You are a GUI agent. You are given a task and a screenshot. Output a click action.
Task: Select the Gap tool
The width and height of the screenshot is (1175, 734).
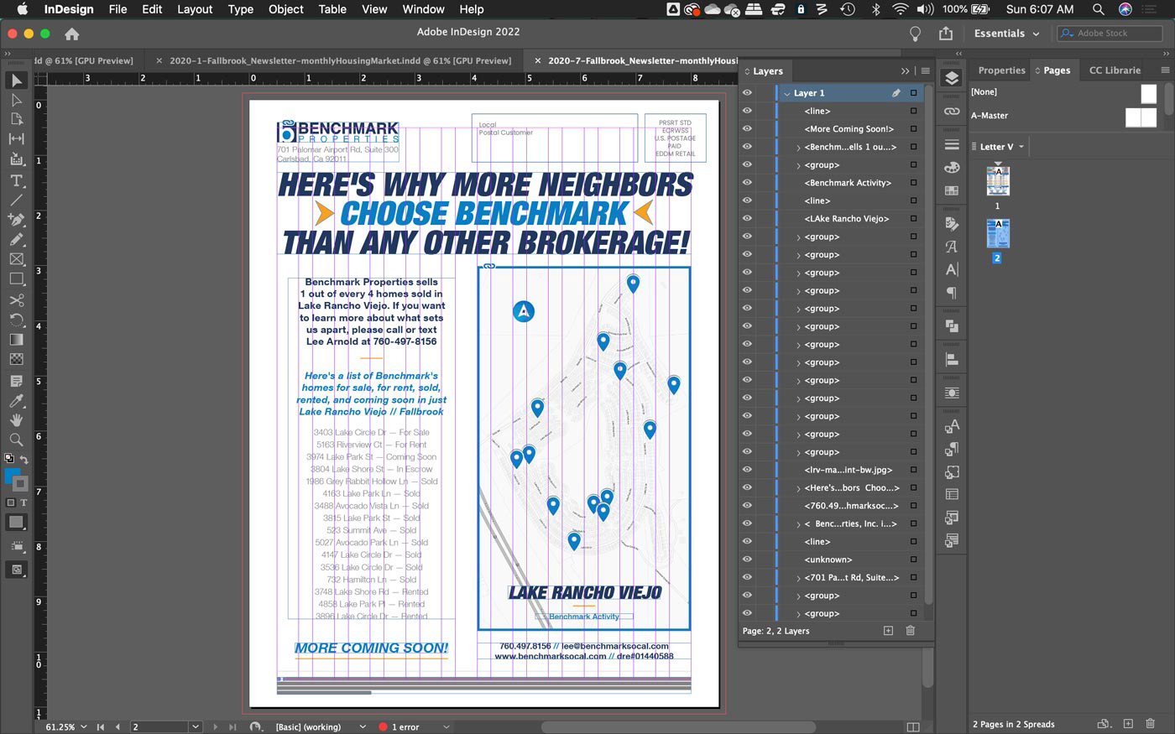(x=16, y=139)
